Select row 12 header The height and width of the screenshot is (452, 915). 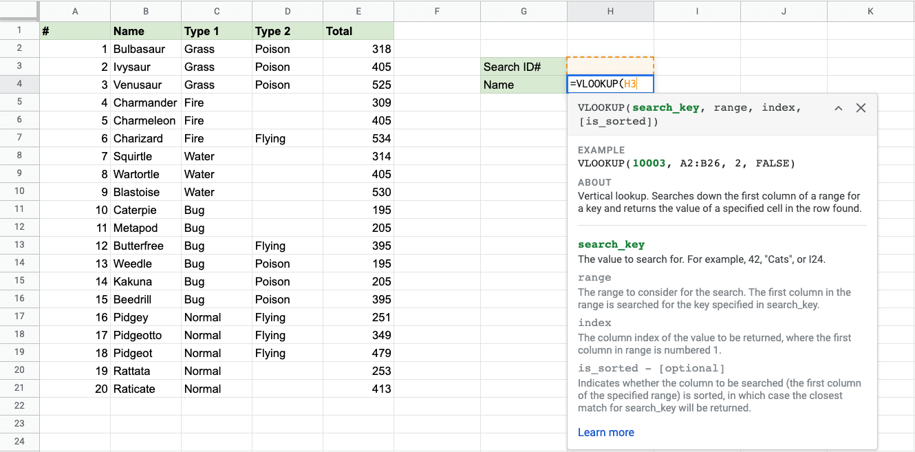[19, 228]
